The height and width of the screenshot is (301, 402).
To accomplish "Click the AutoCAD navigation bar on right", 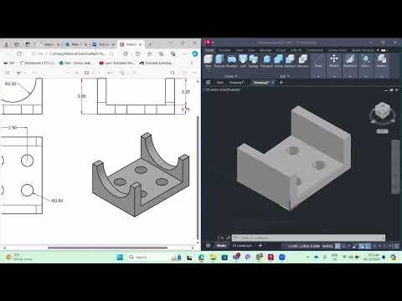I will point(395,166).
